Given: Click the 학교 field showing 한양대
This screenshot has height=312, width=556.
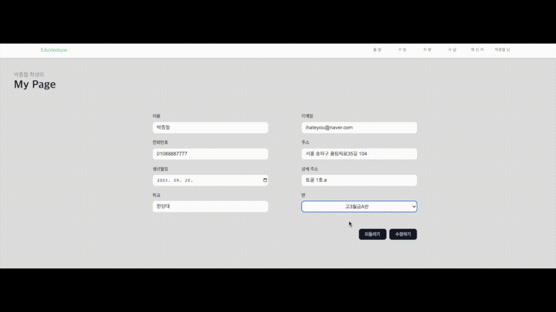Looking at the screenshot, I should [x=210, y=206].
